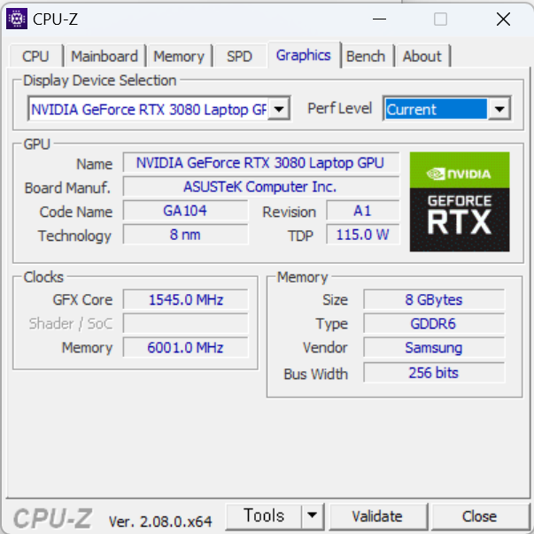Click the Tools button
The width and height of the screenshot is (534, 534).
pyautogui.click(x=264, y=515)
